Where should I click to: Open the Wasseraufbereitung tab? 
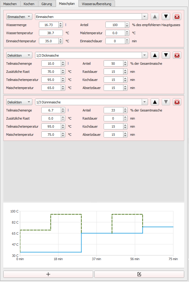[x=96, y=4]
